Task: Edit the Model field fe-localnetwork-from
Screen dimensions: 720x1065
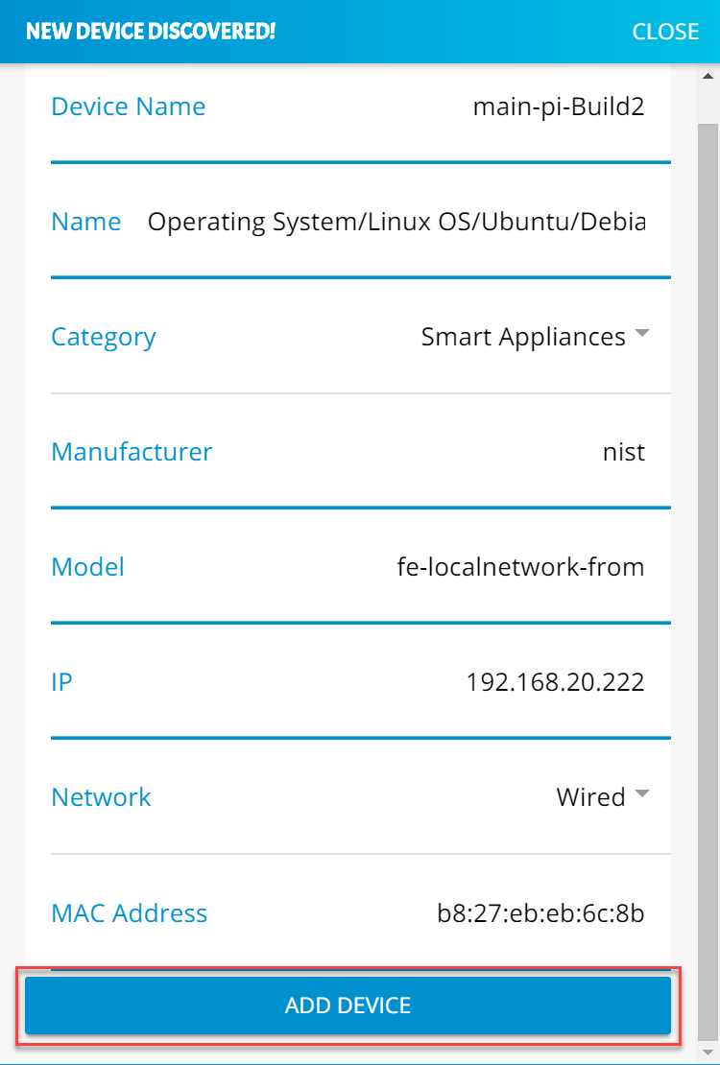Action: pyautogui.click(x=520, y=566)
